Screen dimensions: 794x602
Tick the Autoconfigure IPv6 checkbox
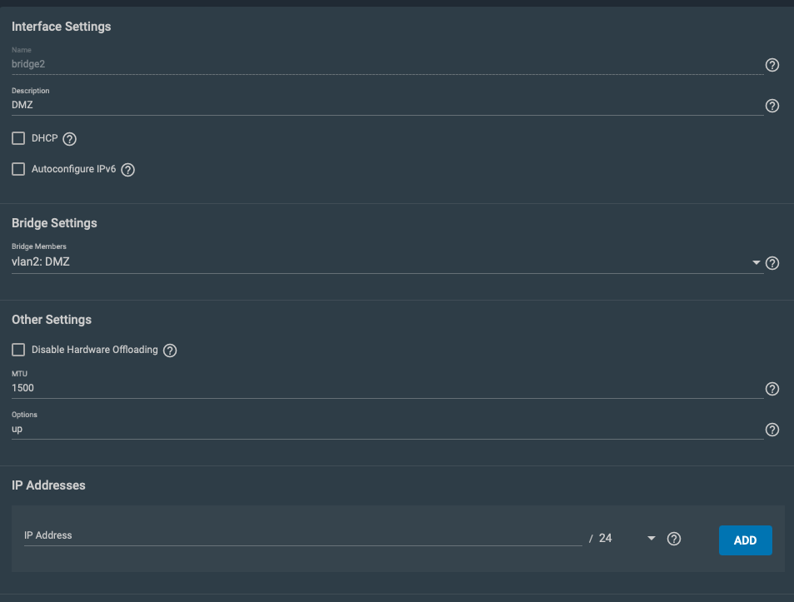tap(18, 169)
